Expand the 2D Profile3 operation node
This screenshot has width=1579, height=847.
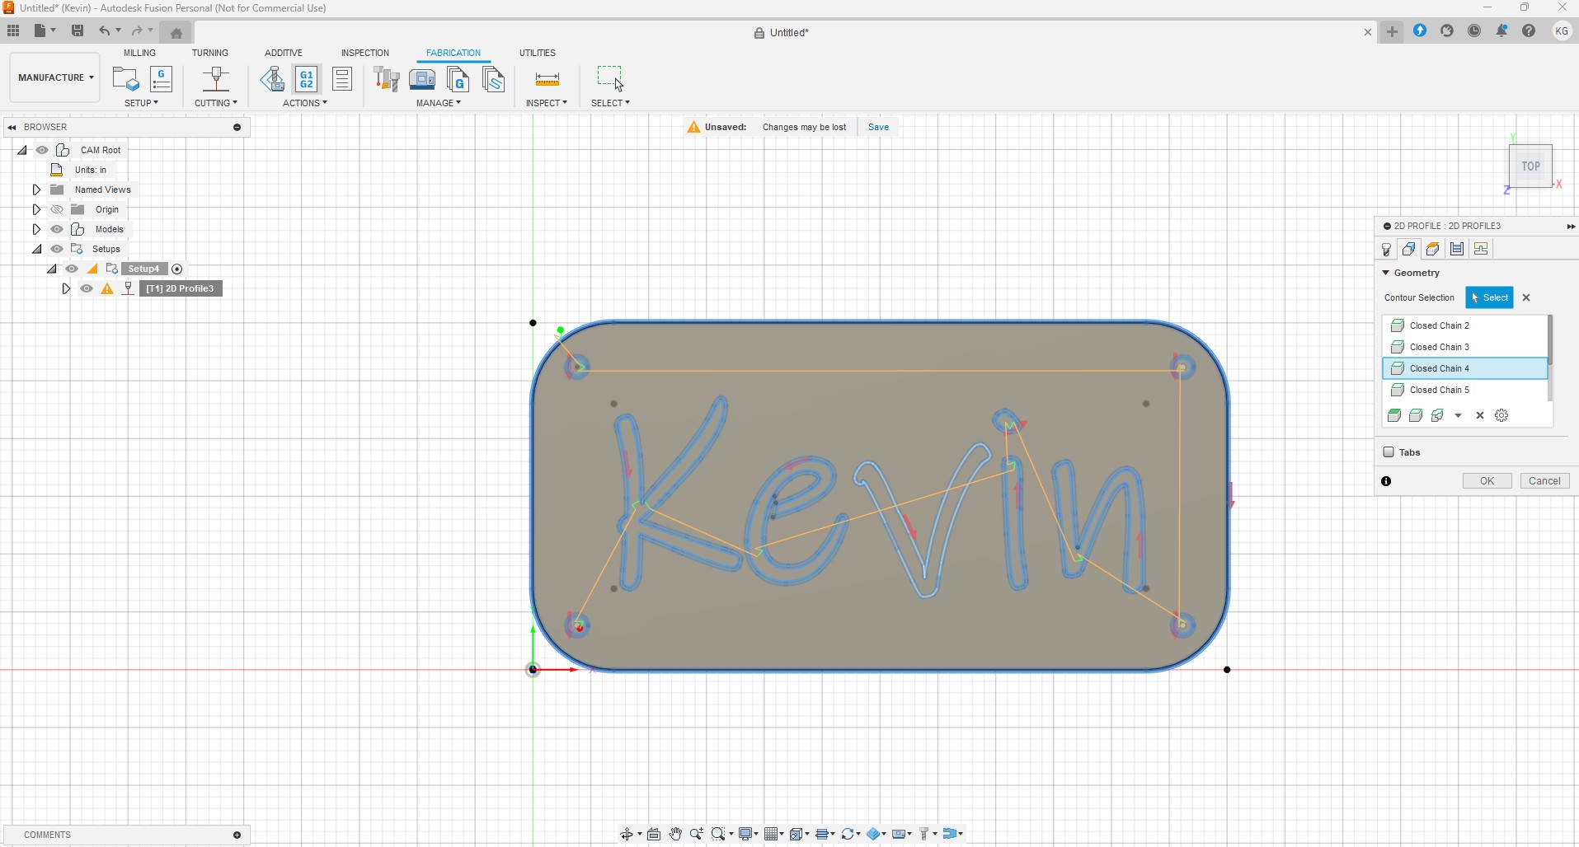pyautogui.click(x=66, y=288)
